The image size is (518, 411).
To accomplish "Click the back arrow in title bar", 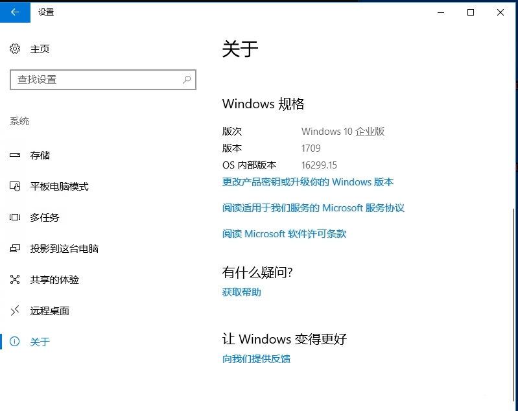I will [x=15, y=12].
